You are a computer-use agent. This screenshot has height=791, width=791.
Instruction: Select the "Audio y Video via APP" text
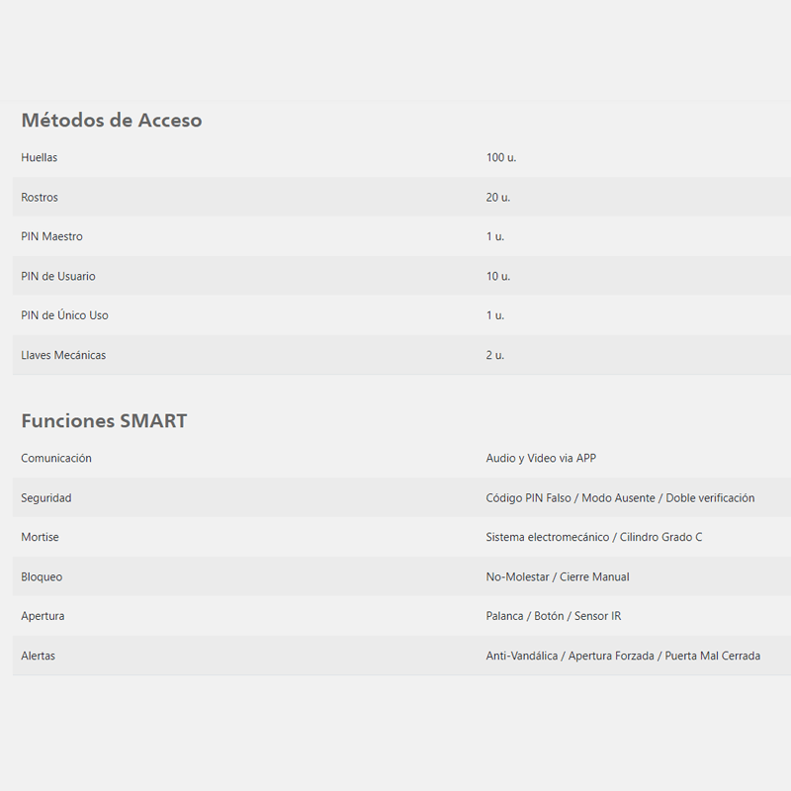pyautogui.click(x=541, y=459)
